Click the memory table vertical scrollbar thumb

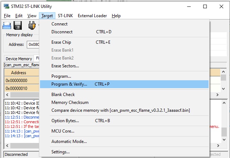(224, 77)
